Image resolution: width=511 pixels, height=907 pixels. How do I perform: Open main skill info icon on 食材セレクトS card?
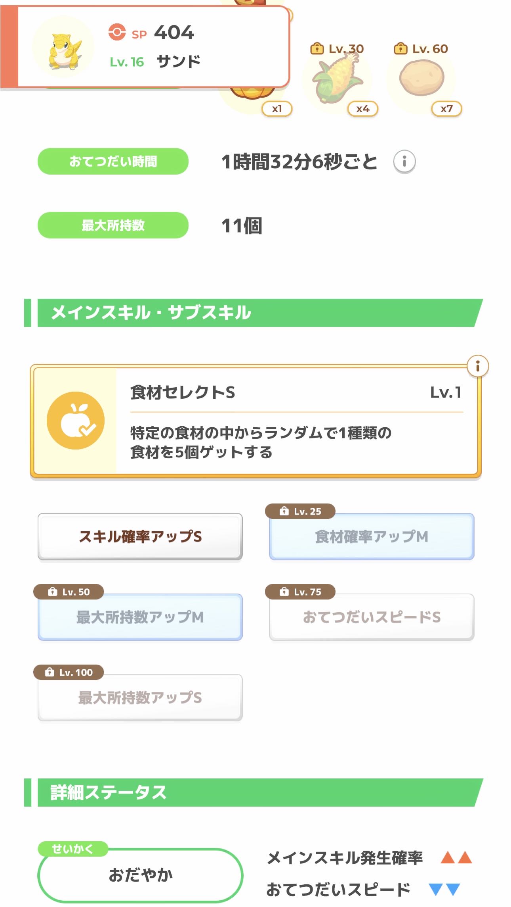pos(477,366)
